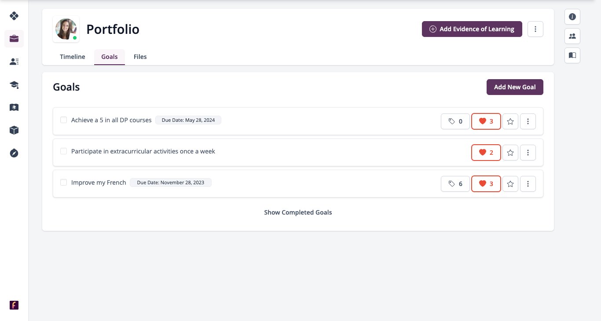
Task: Check off the extracurricular activities goal
Action: pos(63,151)
